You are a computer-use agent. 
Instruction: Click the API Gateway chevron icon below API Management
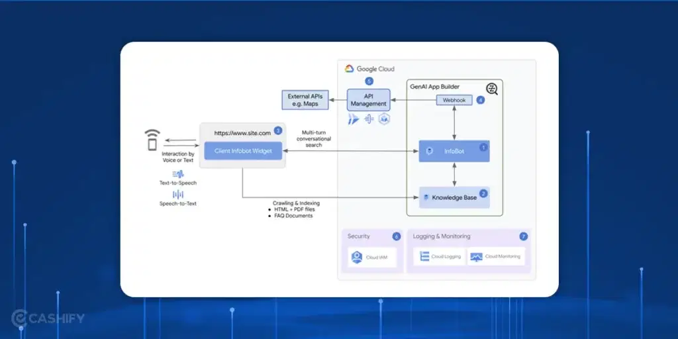(x=354, y=119)
